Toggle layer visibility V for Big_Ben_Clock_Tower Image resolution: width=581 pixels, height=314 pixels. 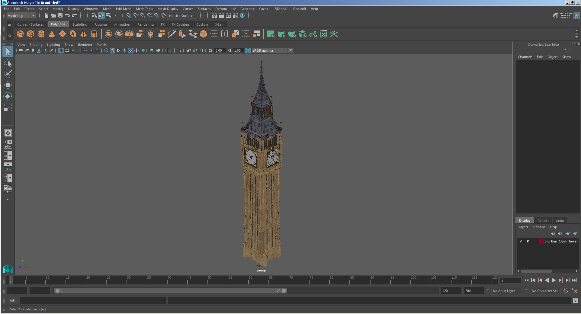pos(521,241)
